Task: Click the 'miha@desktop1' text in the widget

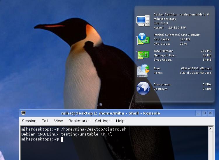Action: click(165, 19)
